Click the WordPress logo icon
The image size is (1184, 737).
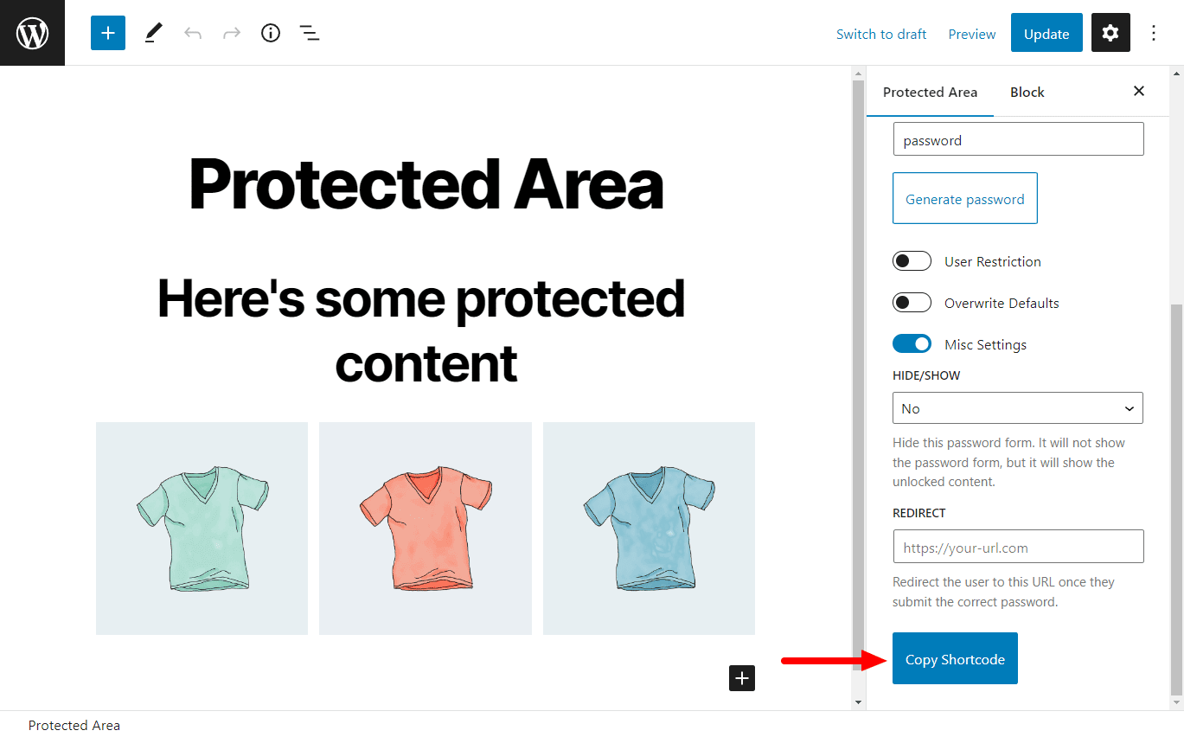32,32
